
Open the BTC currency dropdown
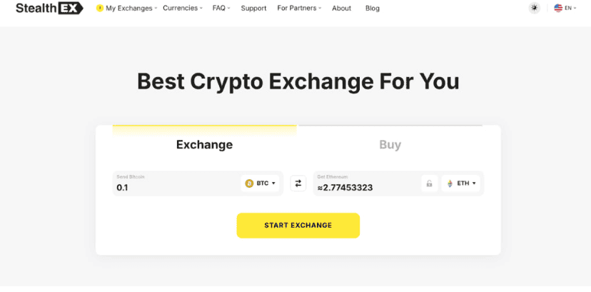[x=261, y=183]
